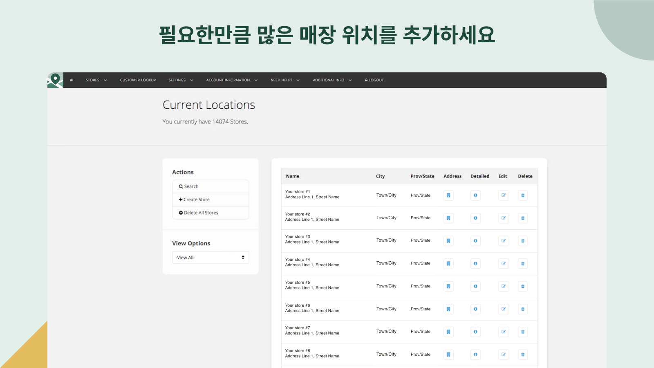Click the home icon in navigation bar

(x=71, y=80)
